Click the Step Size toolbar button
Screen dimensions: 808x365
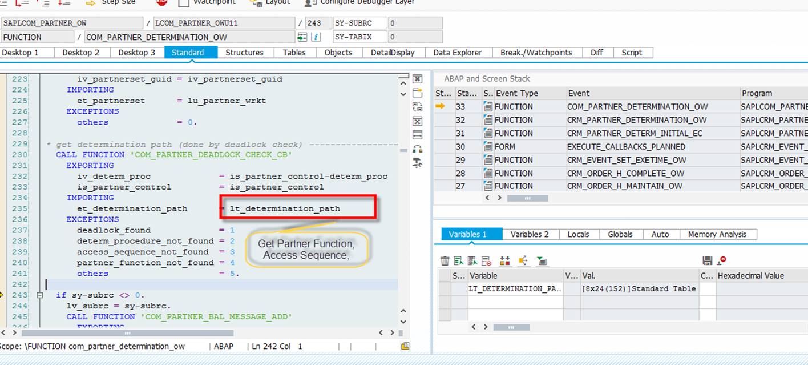tap(111, 2)
